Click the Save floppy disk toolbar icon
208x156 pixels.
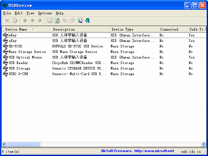pos(50,20)
